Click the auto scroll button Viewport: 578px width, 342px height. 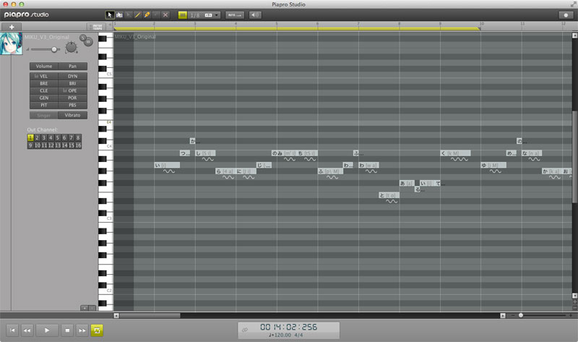234,15
